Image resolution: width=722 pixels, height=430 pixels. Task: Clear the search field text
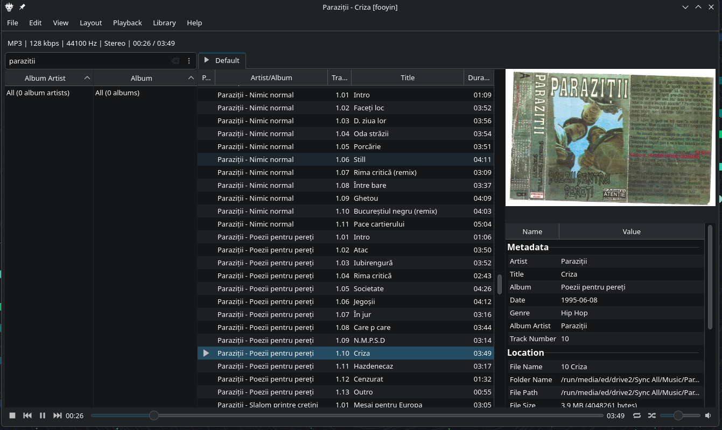[175, 61]
